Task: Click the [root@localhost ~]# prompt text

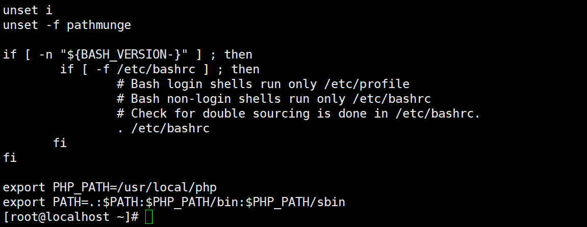Action: coord(71,217)
